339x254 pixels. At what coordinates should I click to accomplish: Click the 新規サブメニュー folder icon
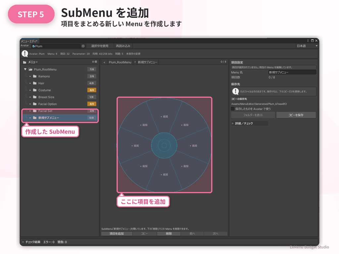click(x=34, y=118)
